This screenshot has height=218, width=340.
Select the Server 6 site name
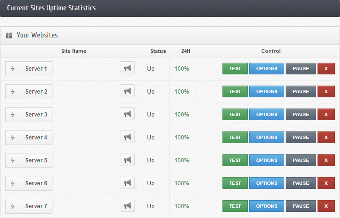coord(36,183)
